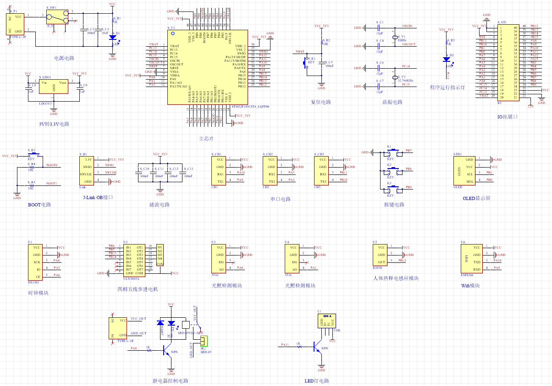Select the U5 D203S PIR sensor block
This screenshot has width=552, height=386.
[x=381, y=255]
